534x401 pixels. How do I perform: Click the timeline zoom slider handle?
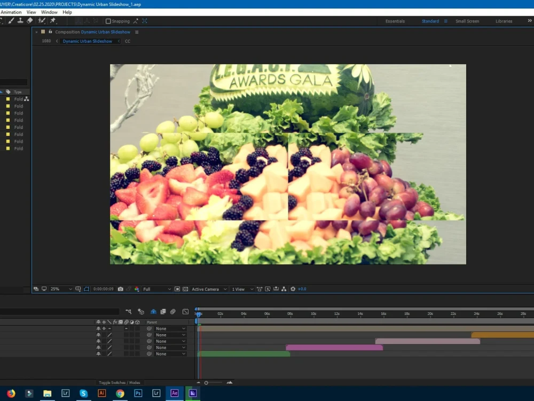tap(206, 383)
